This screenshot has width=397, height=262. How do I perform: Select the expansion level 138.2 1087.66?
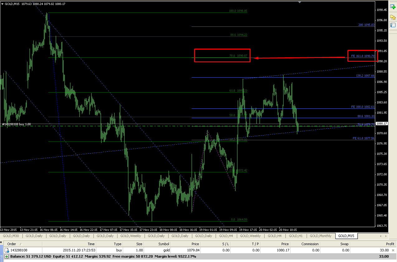[365, 76]
